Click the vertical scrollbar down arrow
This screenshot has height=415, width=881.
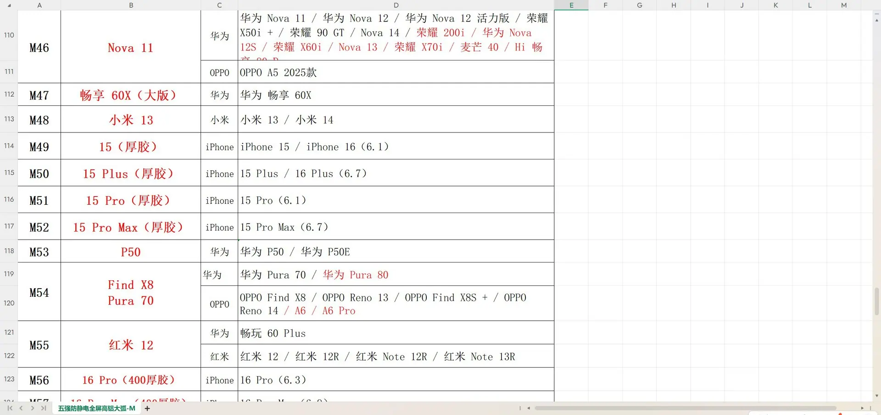877,396
